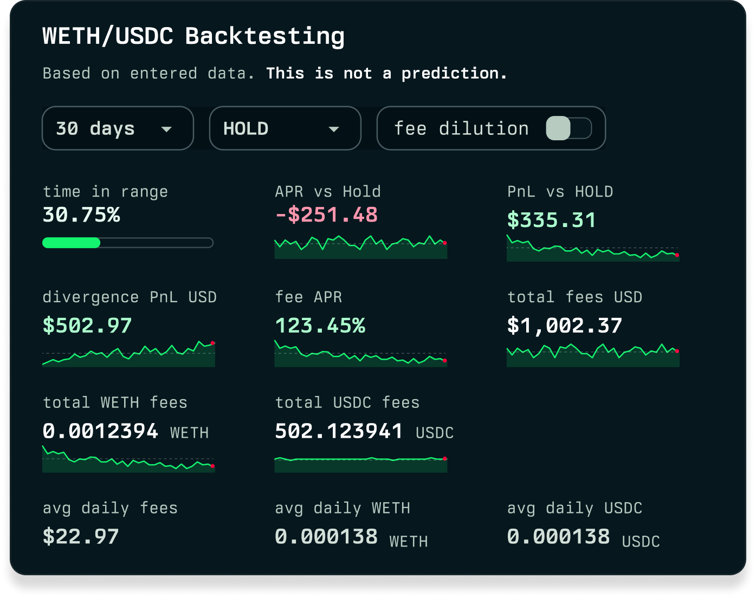Click the total fees USD sparkline

[x=592, y=355]
